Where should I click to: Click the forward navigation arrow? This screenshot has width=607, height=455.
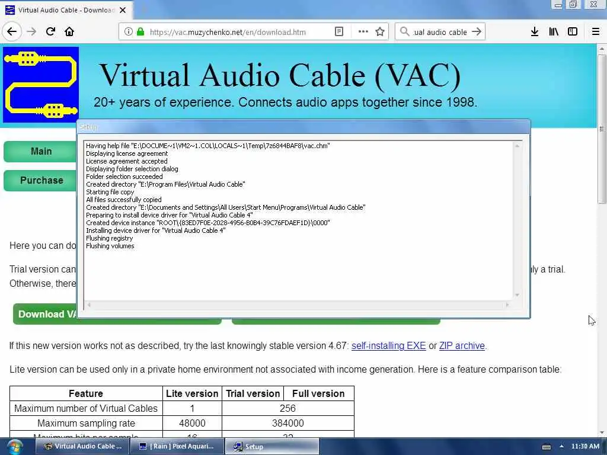pos(31,31)
